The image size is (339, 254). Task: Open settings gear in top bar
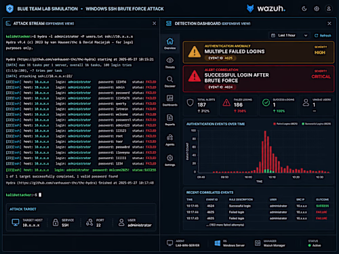tap(317, 9)
